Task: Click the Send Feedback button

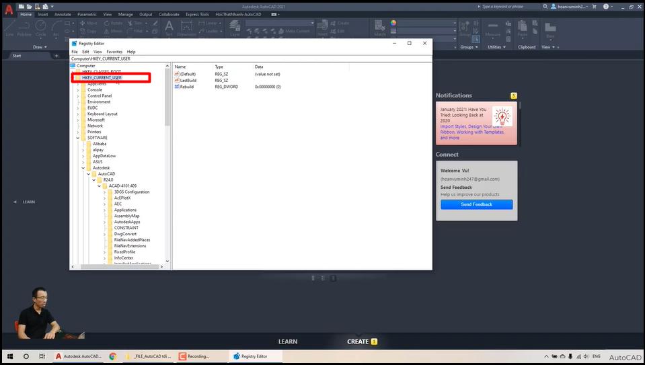Action: pos(476,204)
